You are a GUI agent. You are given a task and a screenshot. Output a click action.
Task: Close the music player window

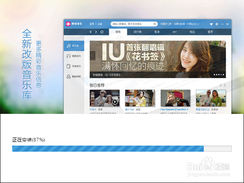227,24
